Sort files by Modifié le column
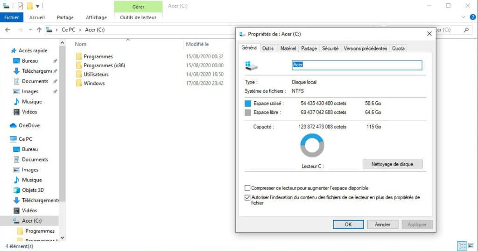478x251 pixels. pyautogui.click(x=197, y=44)
